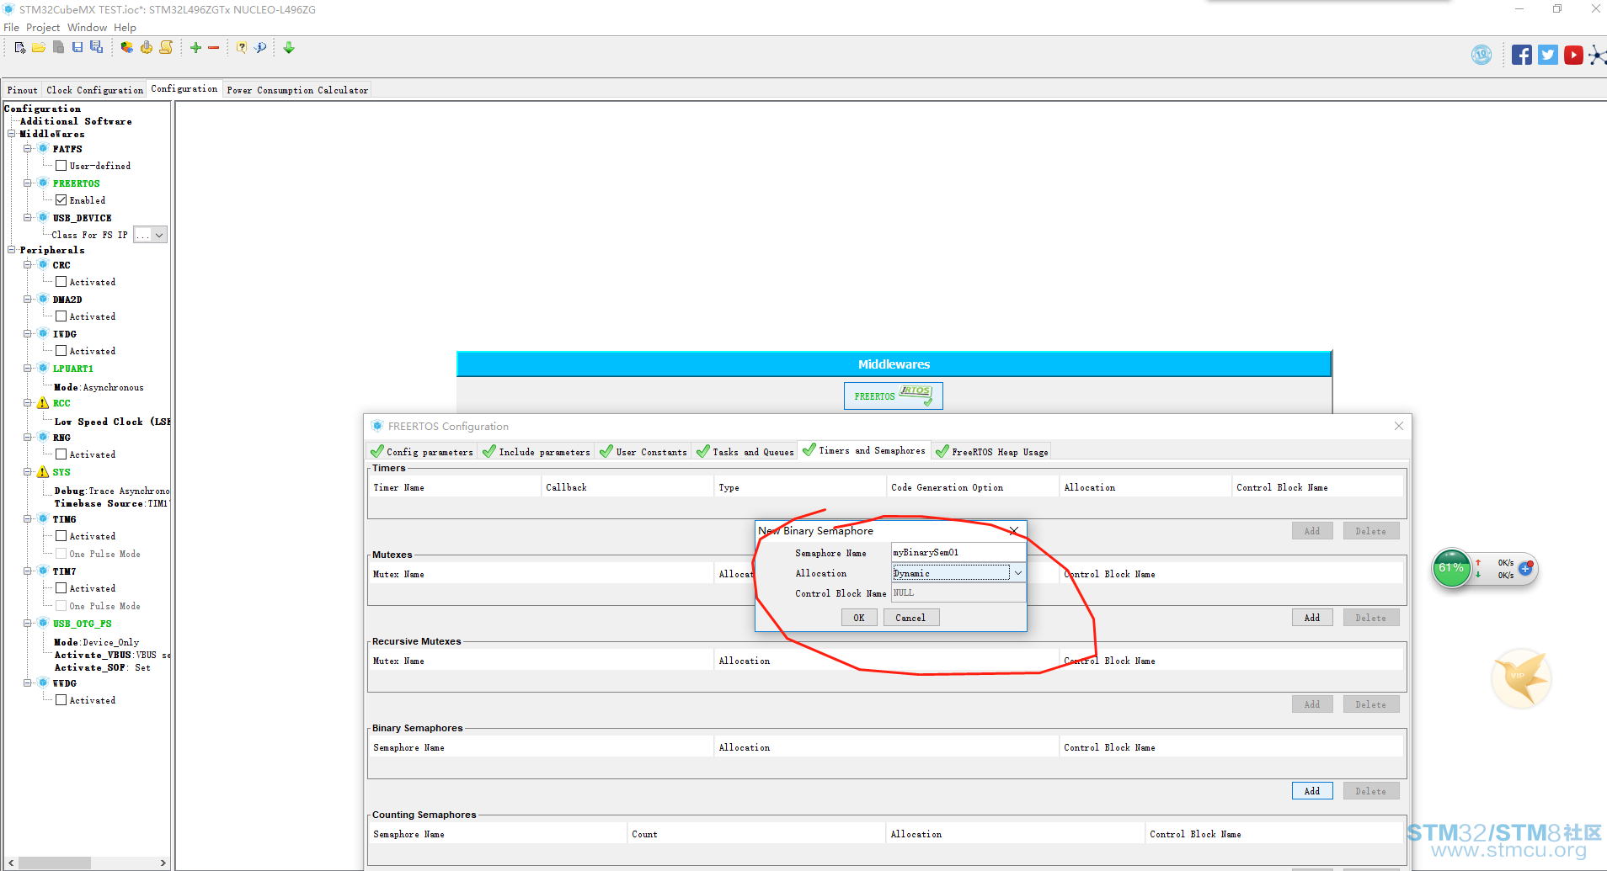Open the File menu
1607x871 pixels.
11,28
